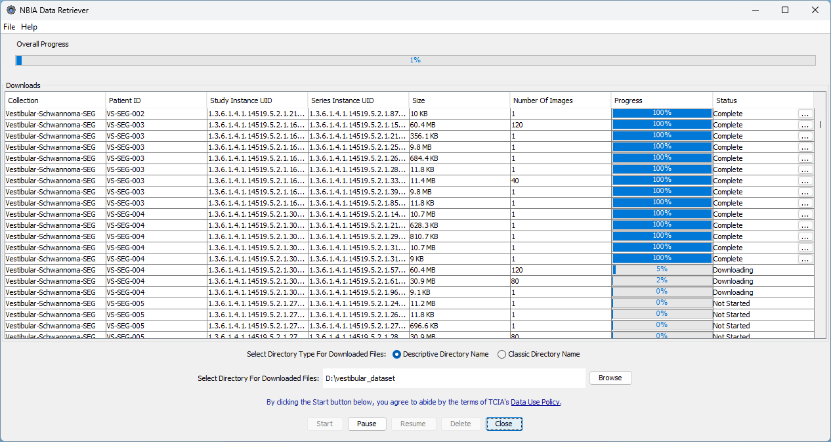Open the '...' button for the 10 KB row
This screenshot has height=442, width=831.
[x=805, y=114]
